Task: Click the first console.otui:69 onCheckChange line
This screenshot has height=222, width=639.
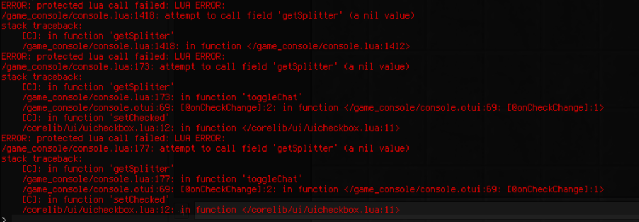Action: point(313,107)
